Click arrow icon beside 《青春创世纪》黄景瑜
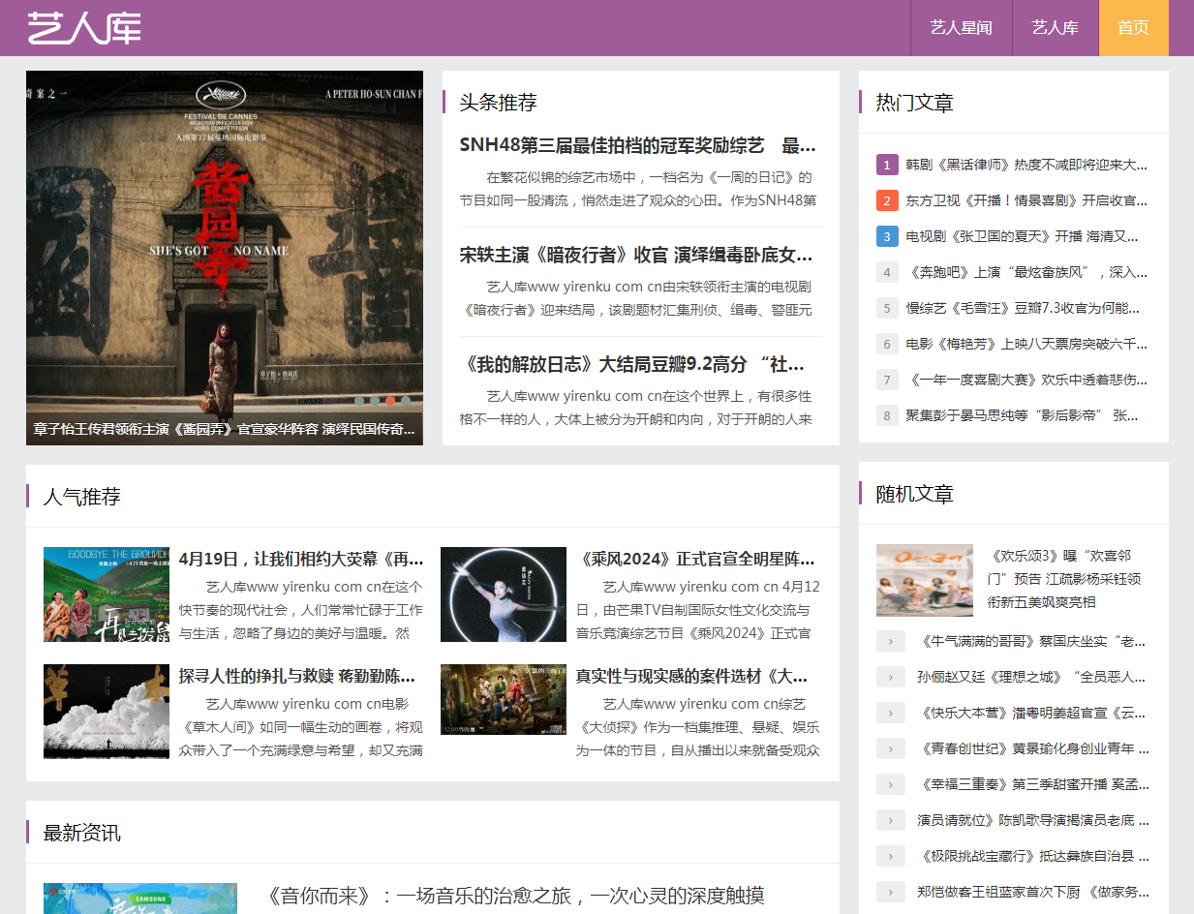The height and width of the screenshot is (914, 1194). click(x=891, y=748)
